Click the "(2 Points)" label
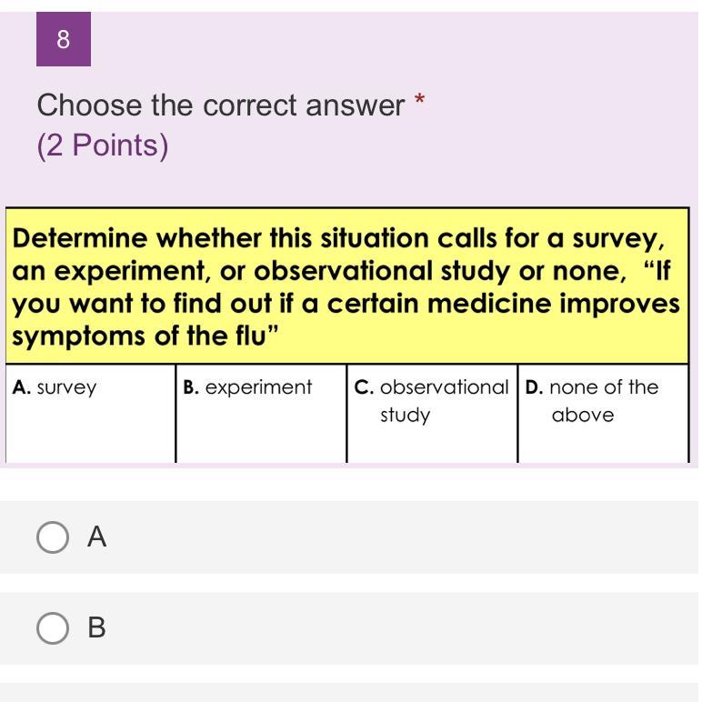 coord(103,145)
